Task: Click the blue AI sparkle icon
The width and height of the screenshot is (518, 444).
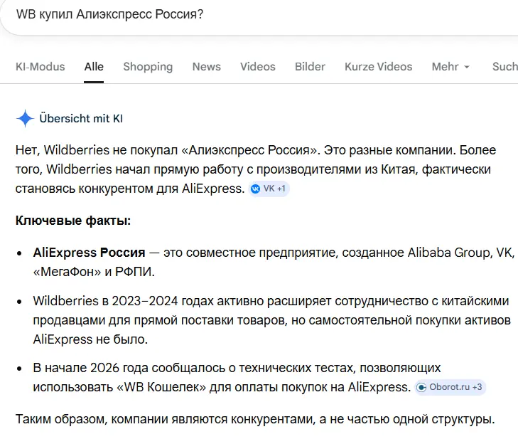Action: point(25,118)
